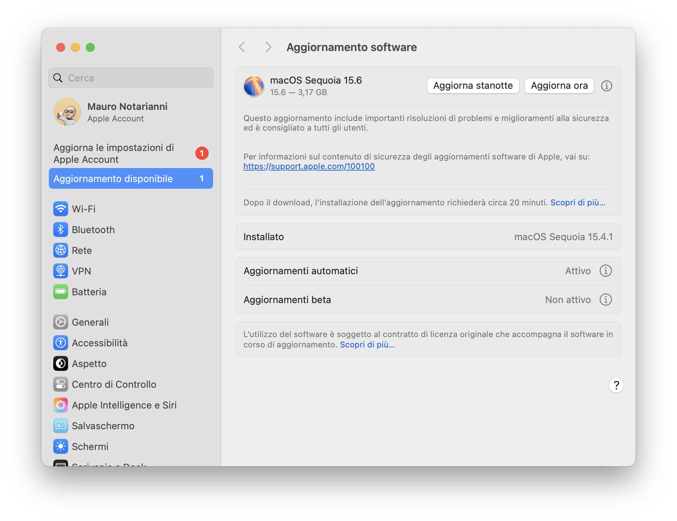677x521 pixels.
Task: Click the macOS Sequoia 15.6 title text
Action: tap(316, 80)
